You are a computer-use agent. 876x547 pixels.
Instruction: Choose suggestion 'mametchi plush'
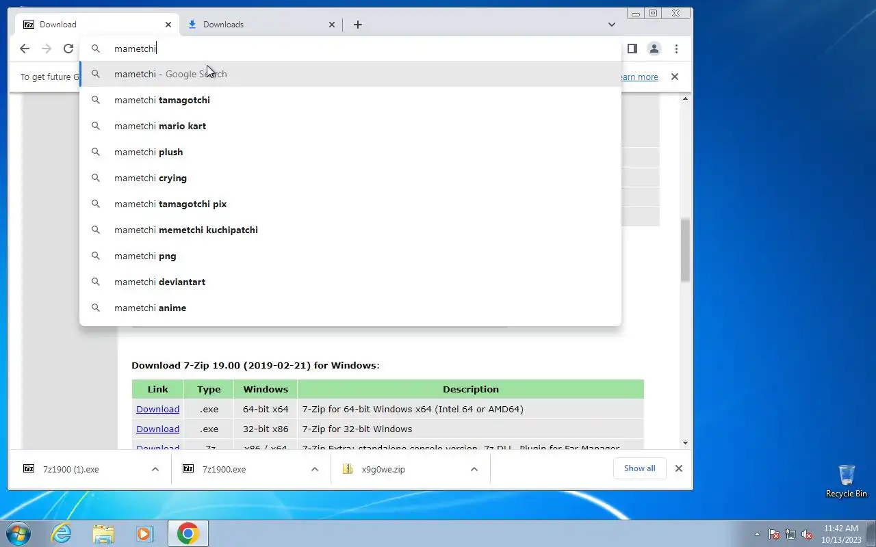(x=350, y=152)
